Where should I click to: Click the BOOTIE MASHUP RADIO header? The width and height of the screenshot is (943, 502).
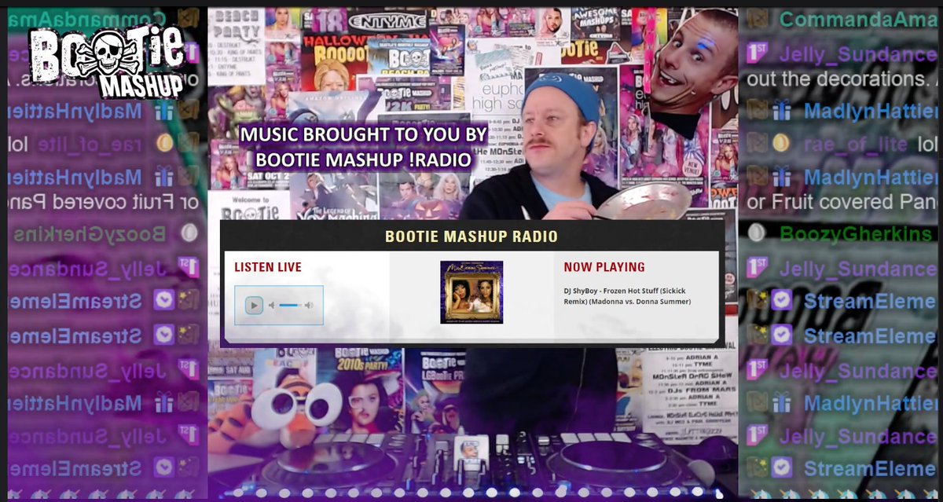pos(472,236)
